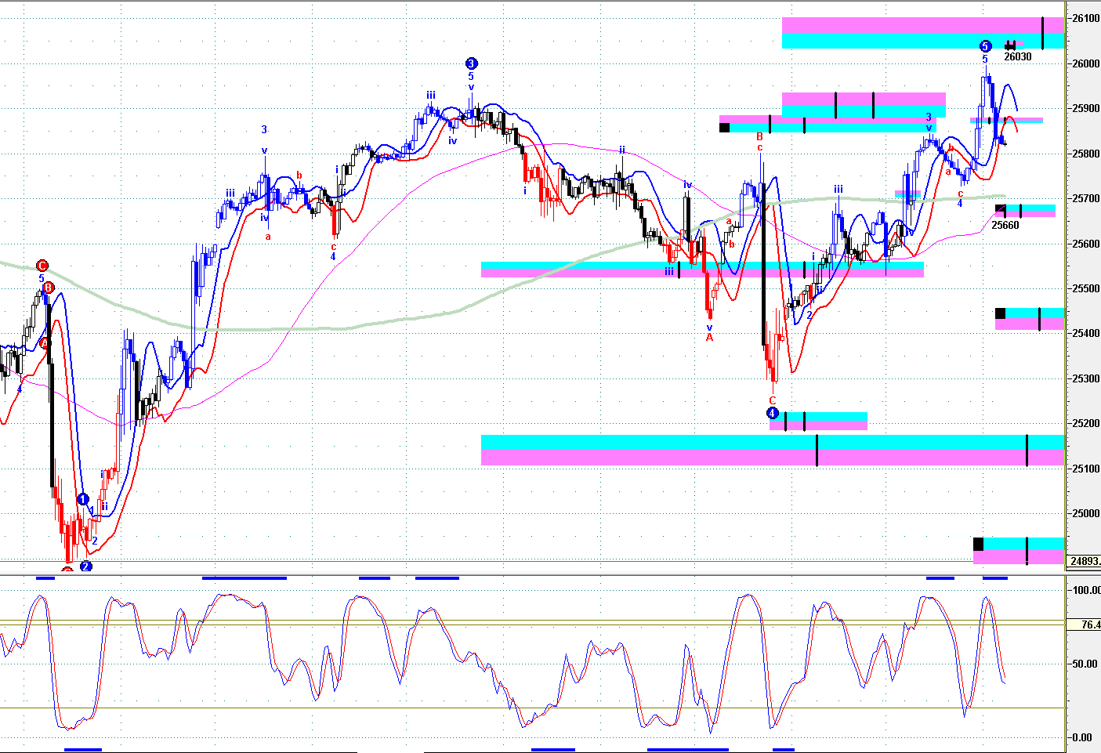1101x753 pixels.
Task: Select the 25800 price scale value
Action: coord(1085,154)
